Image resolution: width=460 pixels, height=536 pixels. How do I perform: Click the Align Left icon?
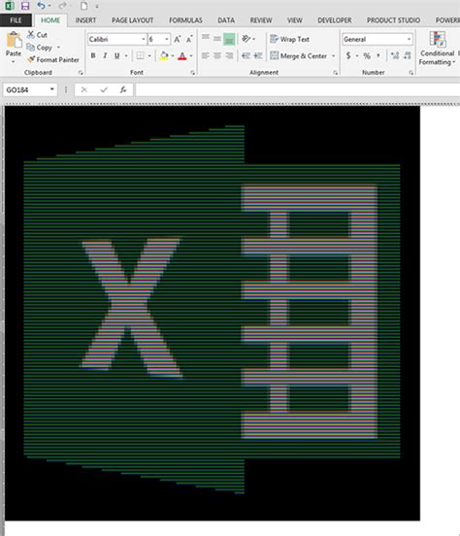point(206,55)
